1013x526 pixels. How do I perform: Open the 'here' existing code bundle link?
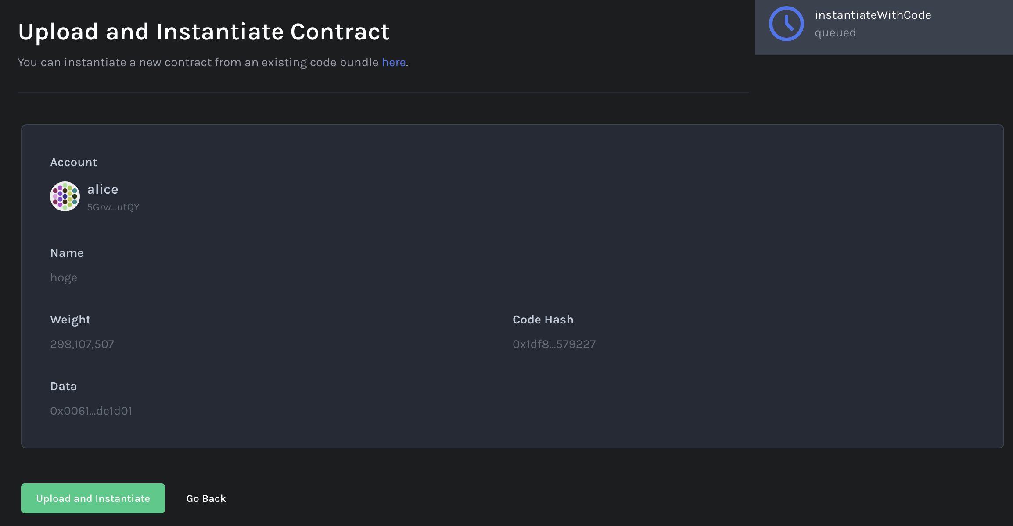pos(394,62)
